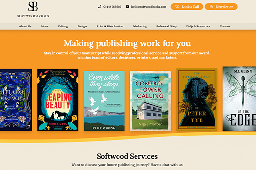Click the Stay in control of your manuscript paragraph

(128, 55)
